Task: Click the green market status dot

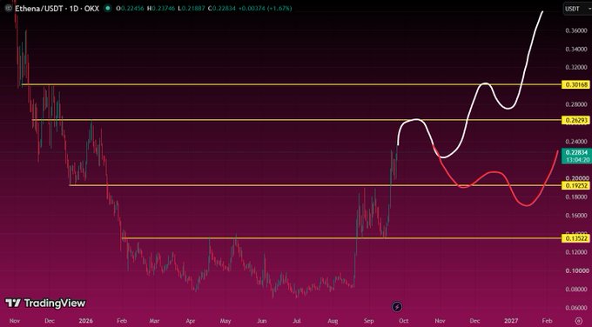Action: pyautogui.click(x=108, y=8)
